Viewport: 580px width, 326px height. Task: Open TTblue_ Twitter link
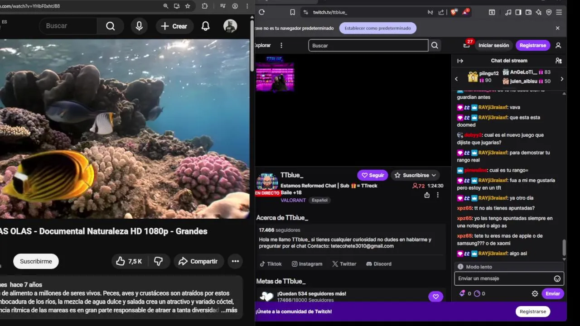pyautogui.click(x=344, y=264)
